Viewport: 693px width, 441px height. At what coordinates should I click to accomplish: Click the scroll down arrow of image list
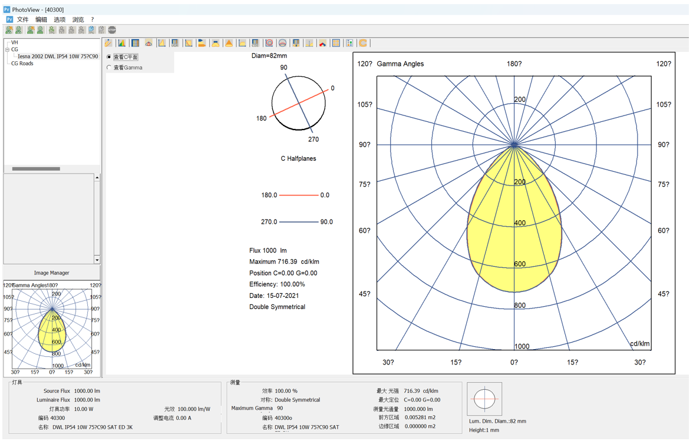pyautogui.click(x=97, y=260)
